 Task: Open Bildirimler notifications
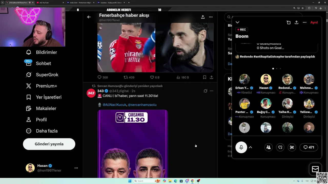(x=41, y=52)
